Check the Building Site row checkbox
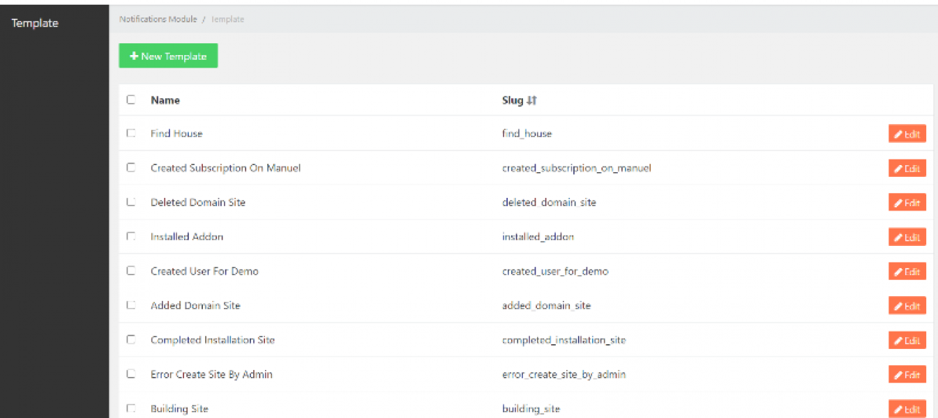This screenshot has width=938, height=418. tap(130, 408)
